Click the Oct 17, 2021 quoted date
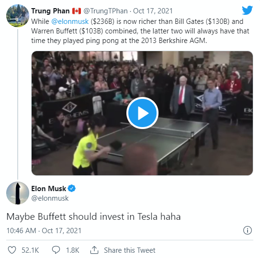Viewport: 260px width, 258px height. click(x=153, y=11)
